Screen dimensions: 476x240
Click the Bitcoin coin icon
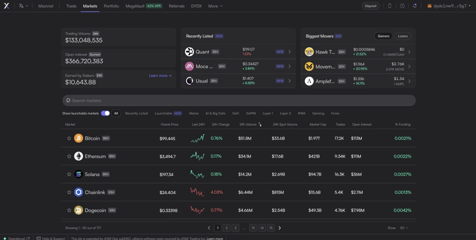(x=79, y=138)
